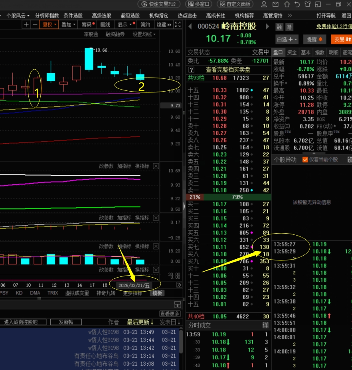This screenshot has height=370, width=352.
Task: Click 详 detail button in 分时成交
Action: coord(265,326)
